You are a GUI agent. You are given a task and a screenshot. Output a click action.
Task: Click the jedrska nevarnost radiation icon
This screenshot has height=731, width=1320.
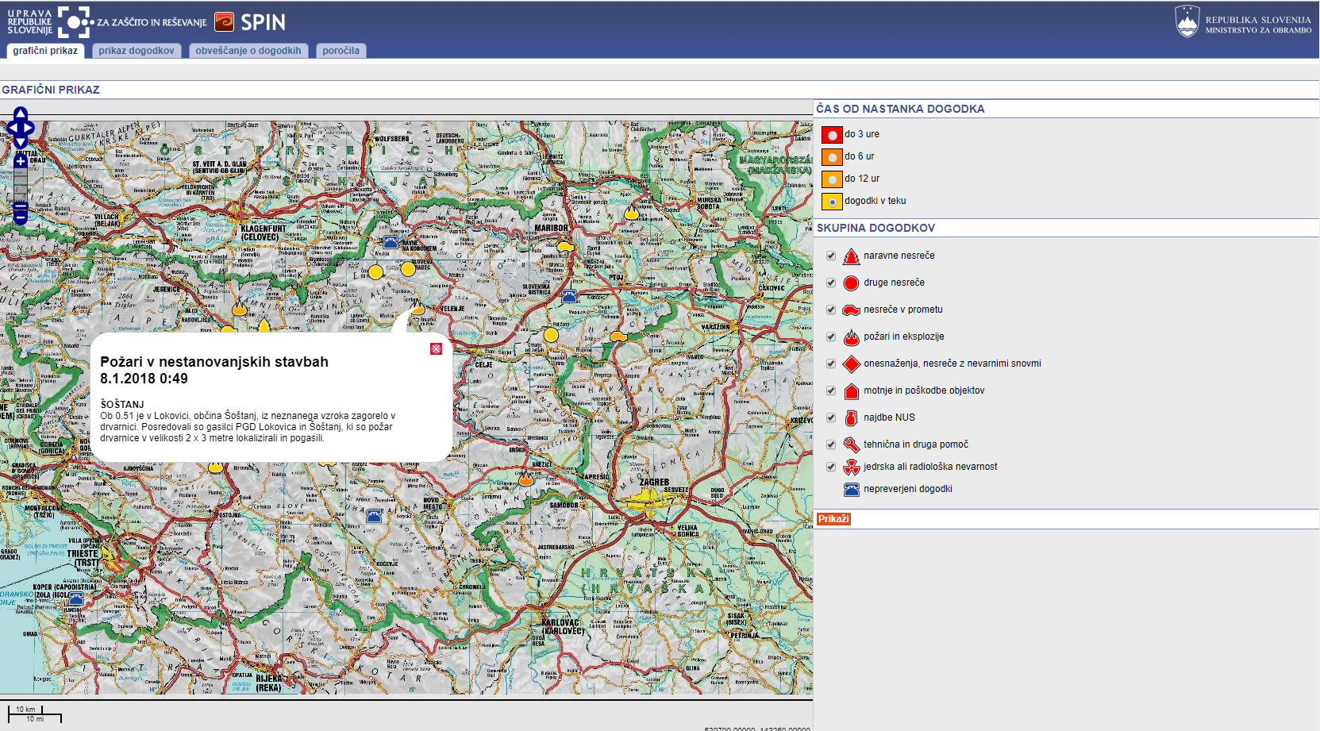[x=851, y=467]
